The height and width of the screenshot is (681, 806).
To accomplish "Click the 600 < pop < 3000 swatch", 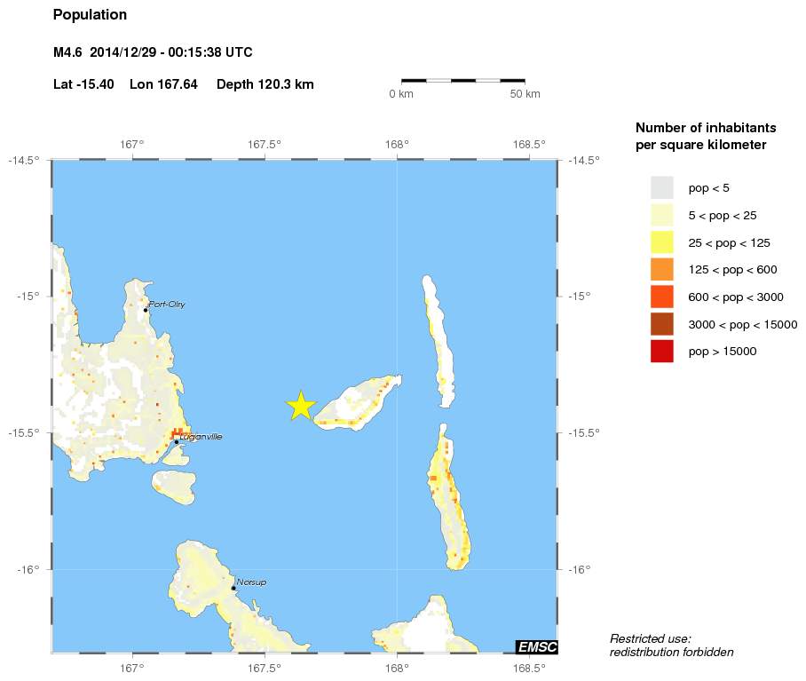I will point(662,297).
